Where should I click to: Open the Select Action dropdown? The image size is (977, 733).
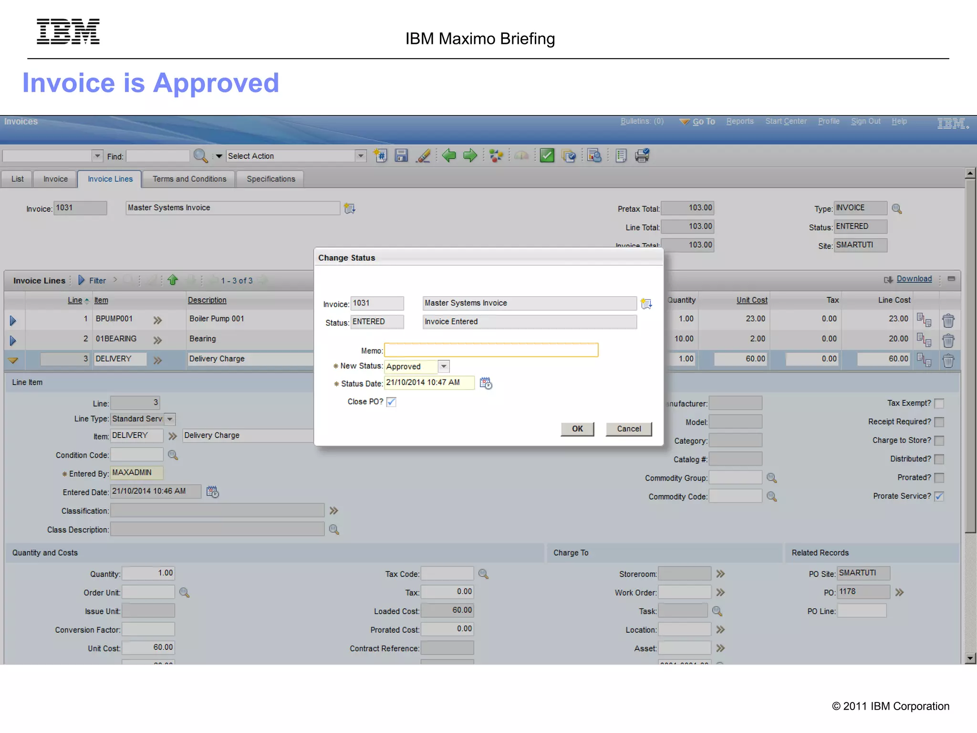point(361,156)
